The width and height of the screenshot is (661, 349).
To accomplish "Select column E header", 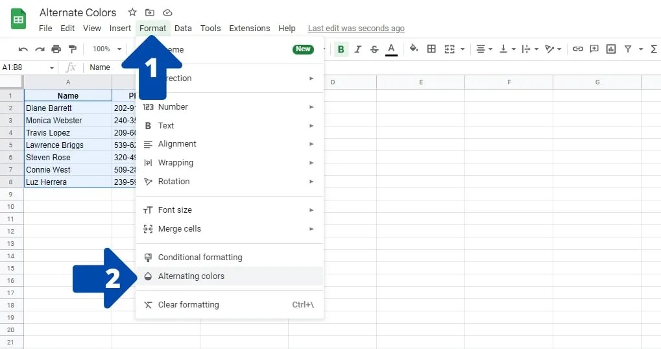I will point(421,82).
